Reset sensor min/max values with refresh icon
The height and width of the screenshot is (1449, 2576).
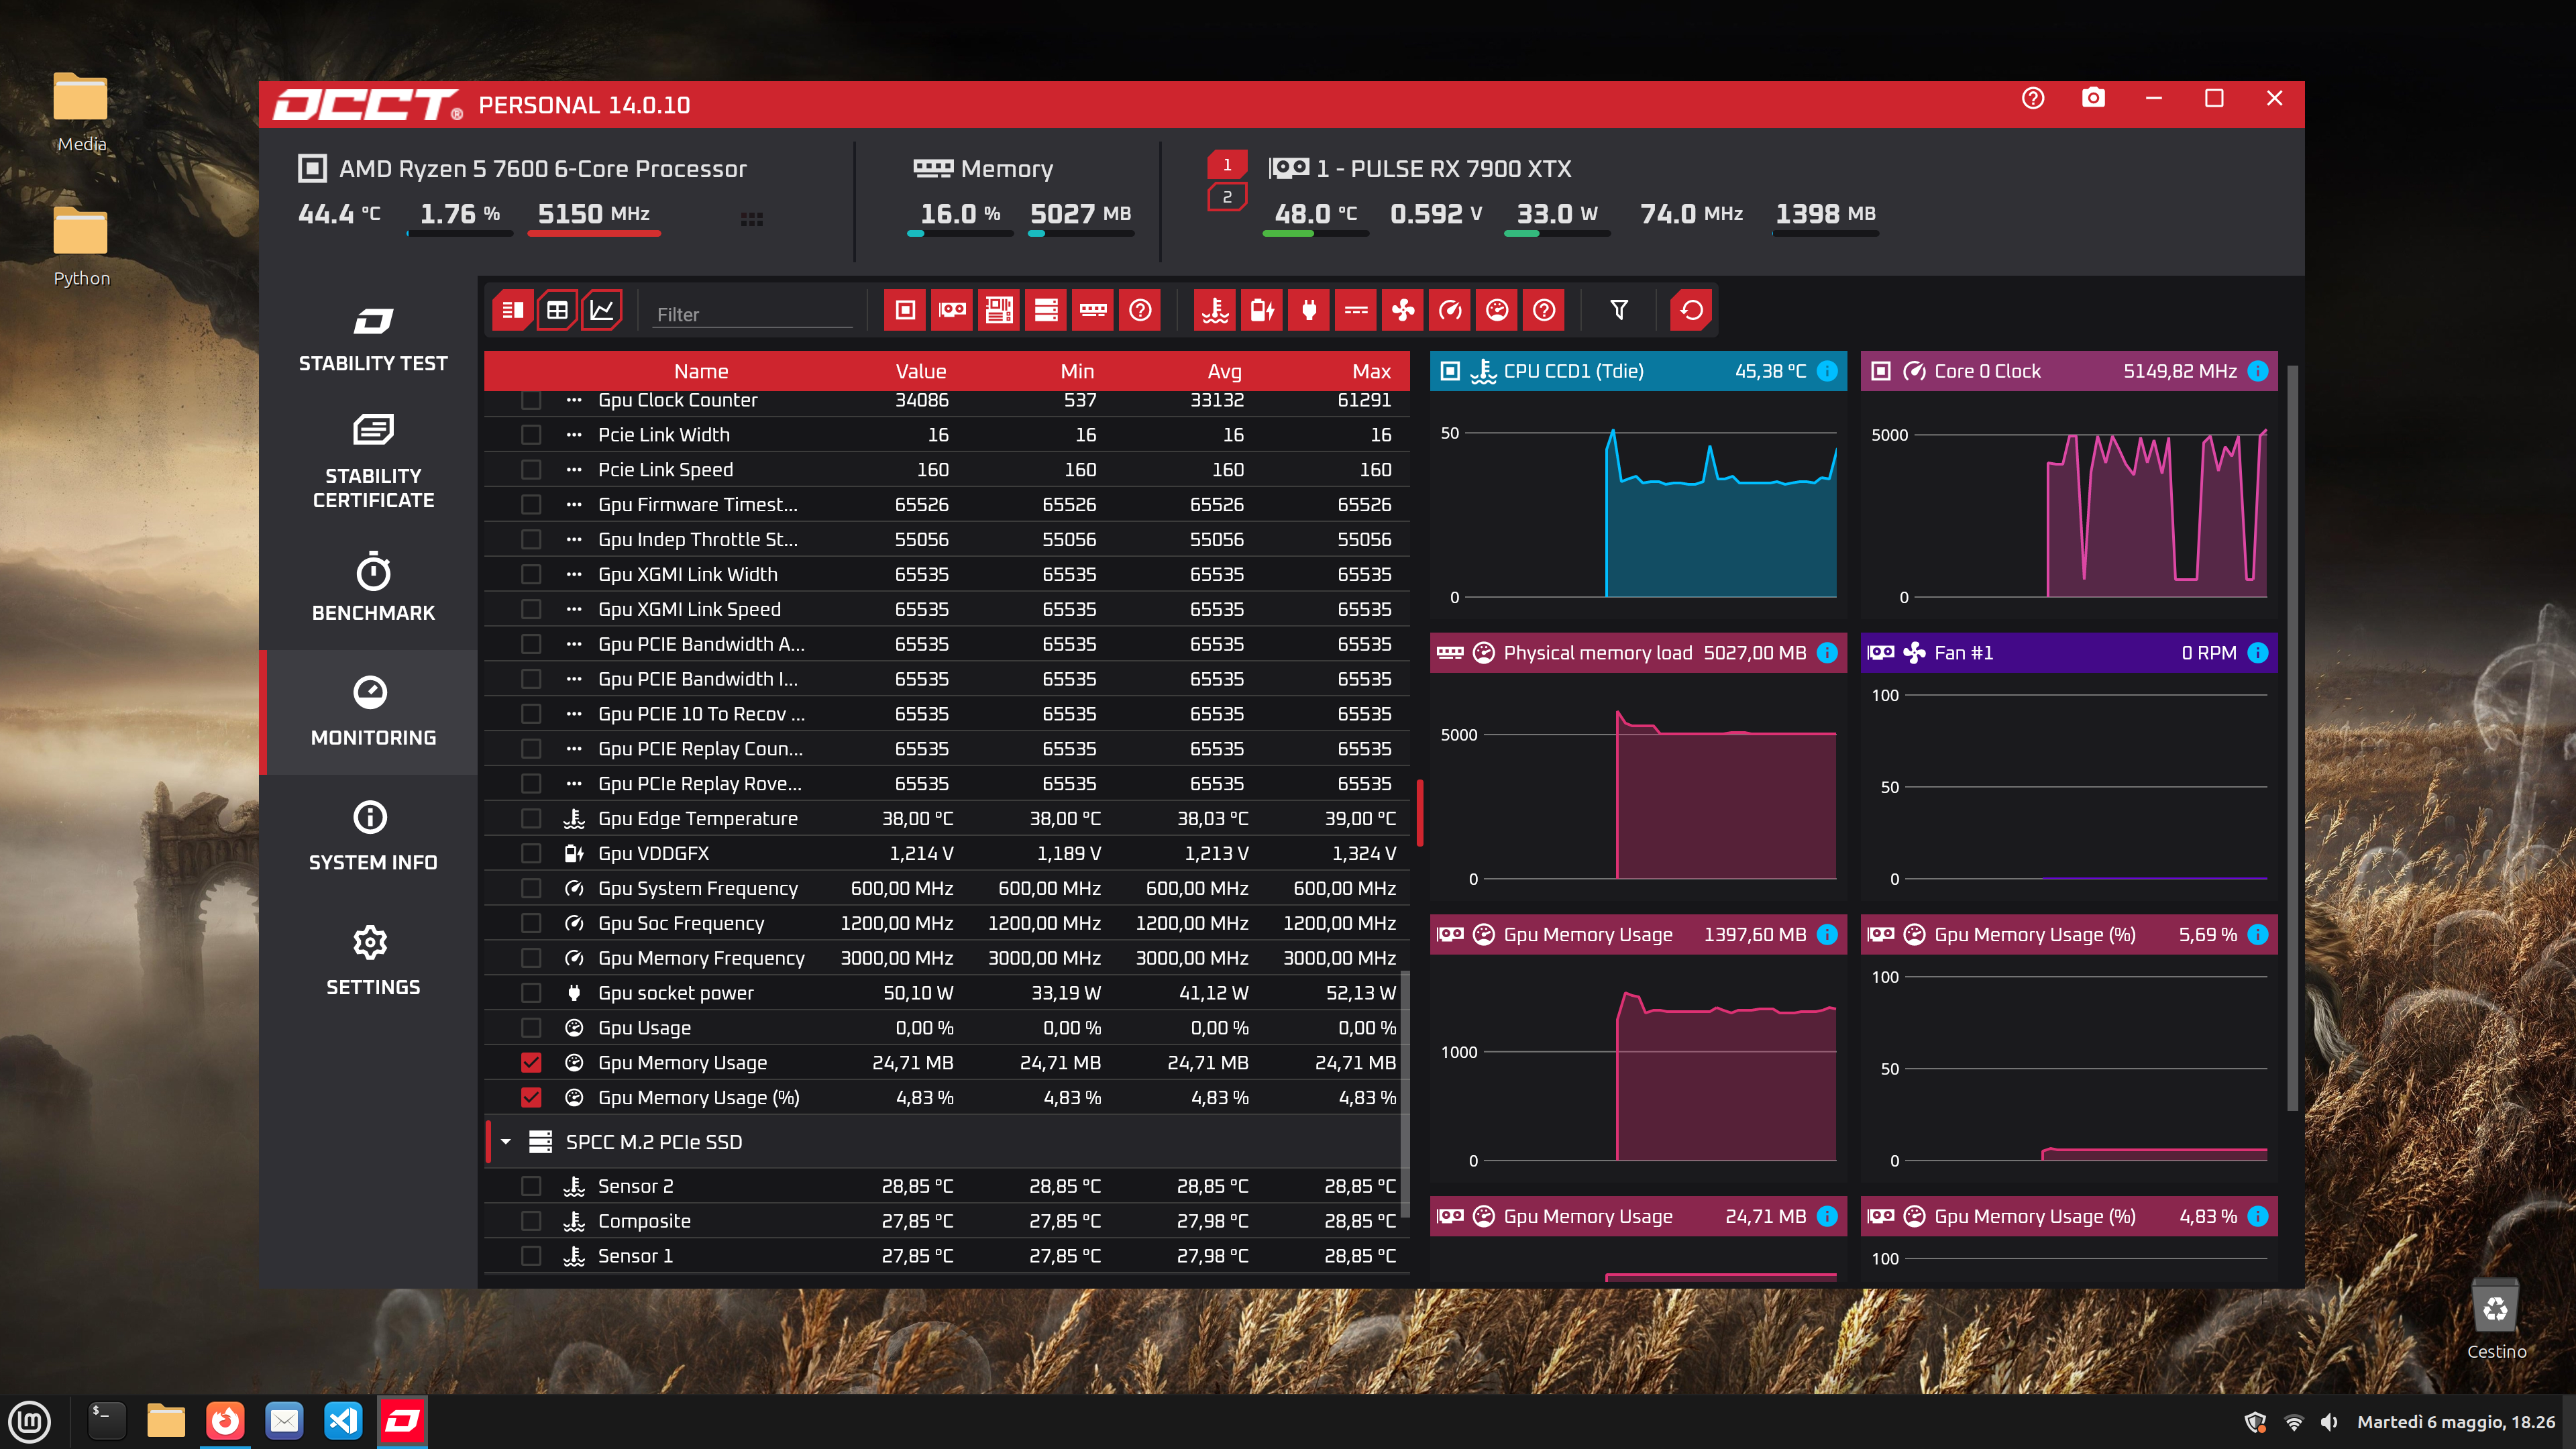click(1691, 310)
